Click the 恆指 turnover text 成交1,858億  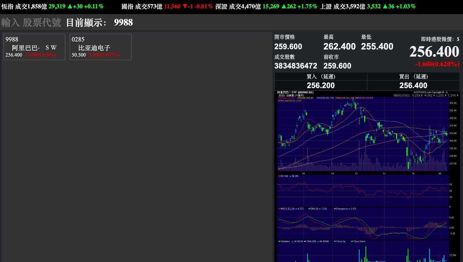point(31,6)
